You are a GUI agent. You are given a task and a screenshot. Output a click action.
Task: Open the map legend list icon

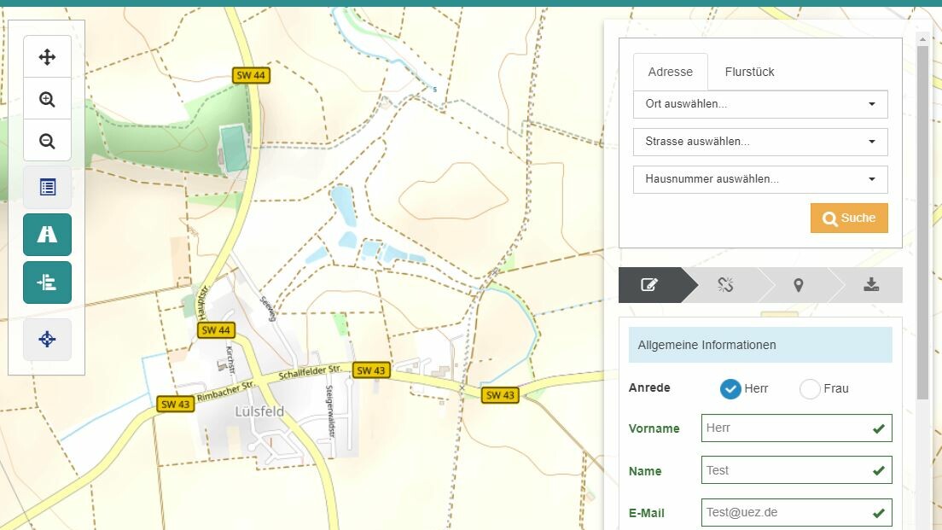coord(47,187)
